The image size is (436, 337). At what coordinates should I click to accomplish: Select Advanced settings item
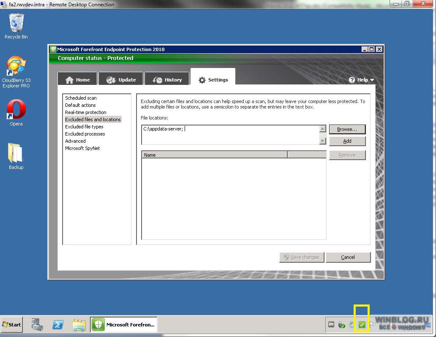click(x=75, y=141)
